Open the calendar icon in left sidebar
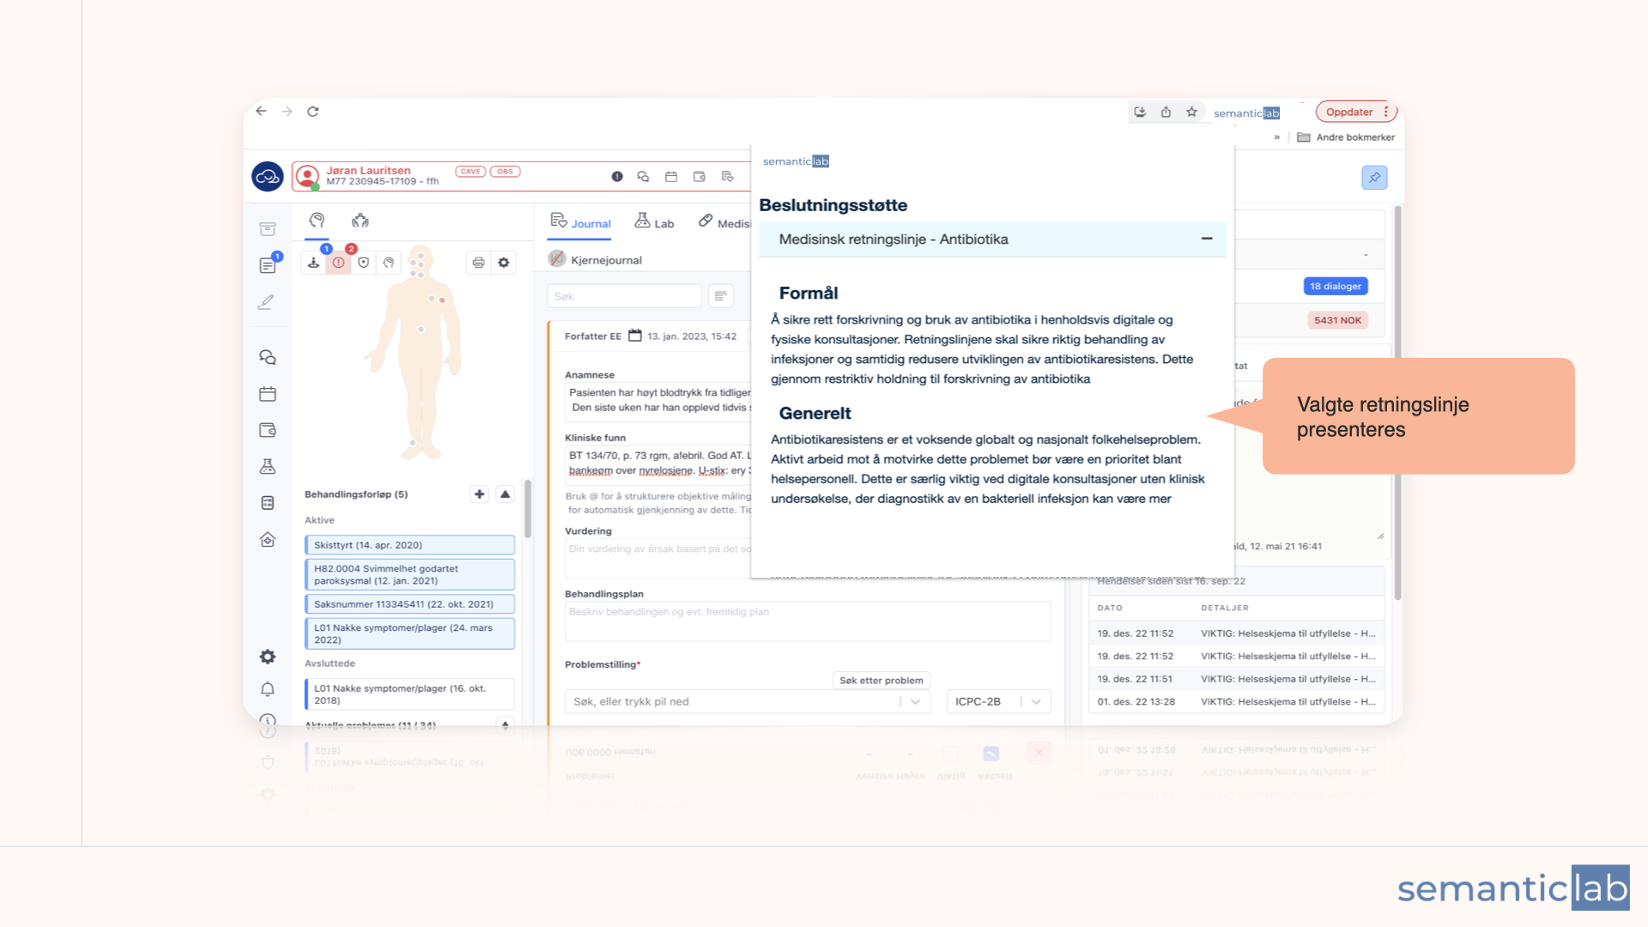The image size is (1648, 927). coord(268,394)
